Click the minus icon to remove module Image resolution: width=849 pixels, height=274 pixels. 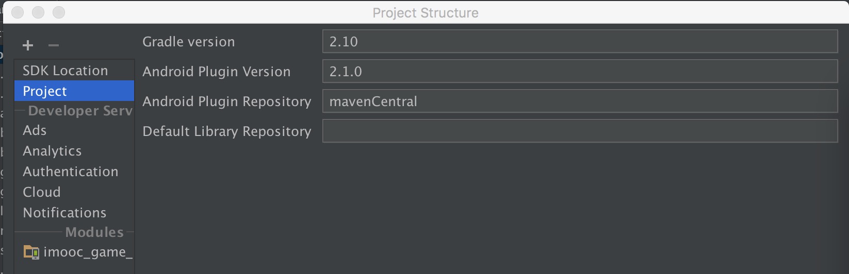click(54, 45)
